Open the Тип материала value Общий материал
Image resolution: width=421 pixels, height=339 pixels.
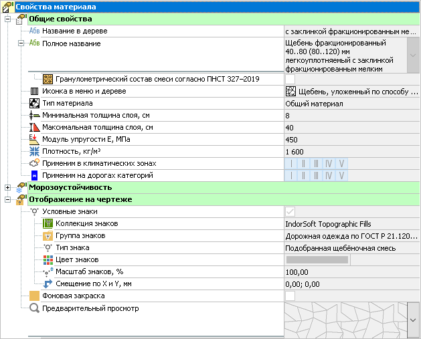[x=352, y=104]
